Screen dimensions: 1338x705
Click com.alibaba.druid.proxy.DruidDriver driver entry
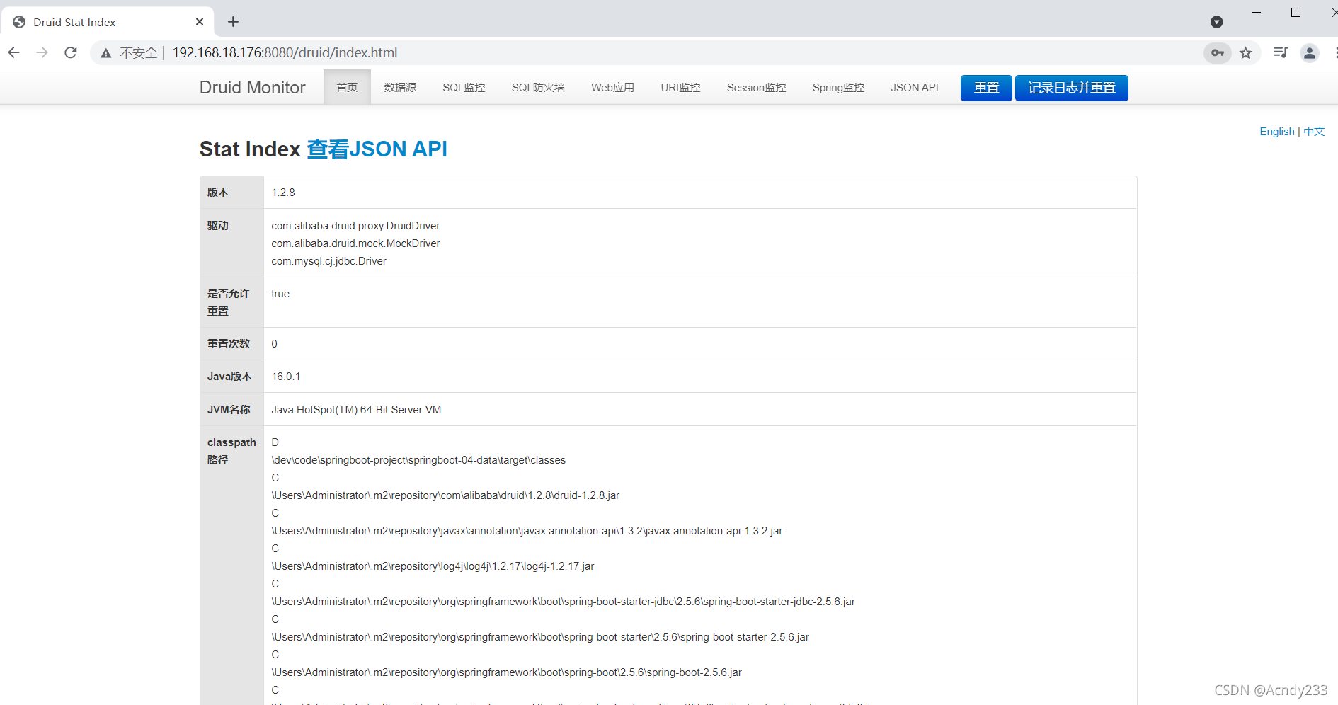point(355,226)
